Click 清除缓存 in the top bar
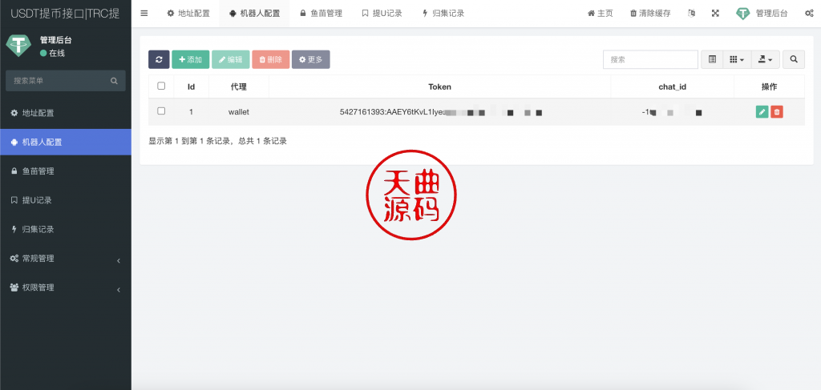821x390 pixels. (x=650, y=14)
